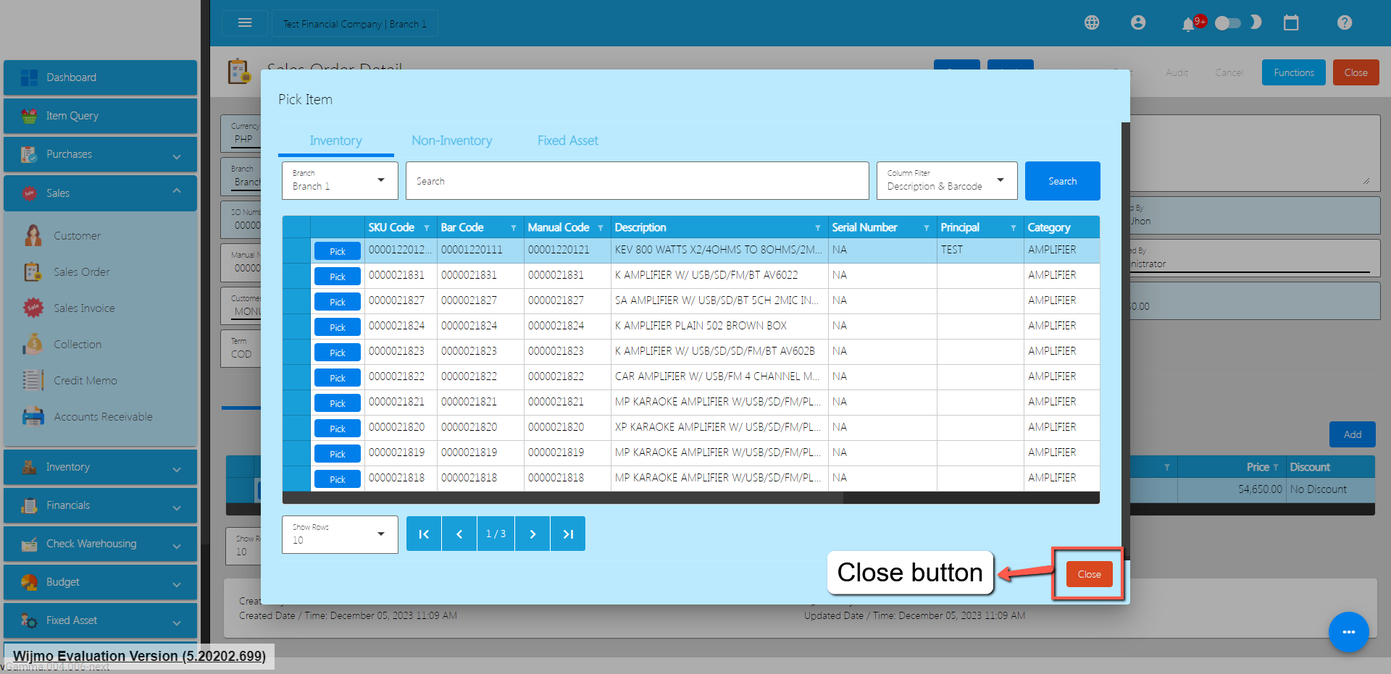Open the user account profile icon
This screenshot has width=1391, height=674.
tap(1138, 23)
